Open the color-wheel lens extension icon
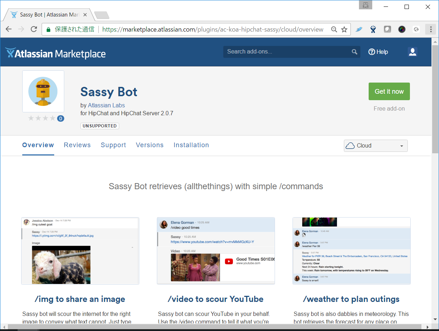 pyautogui.click(x=402, y=29)
